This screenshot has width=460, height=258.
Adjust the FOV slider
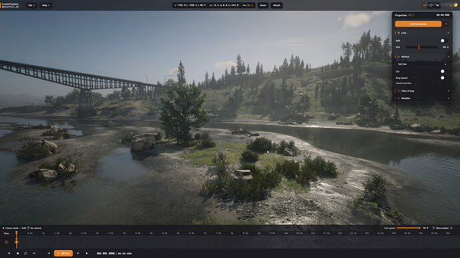tap(421, 47)
